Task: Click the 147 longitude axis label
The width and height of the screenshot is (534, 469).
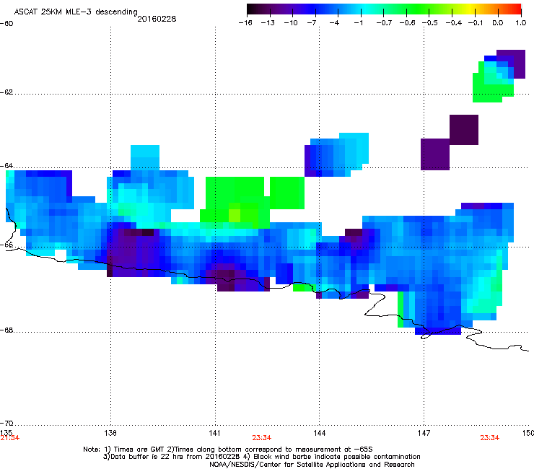Action: pos(424,433)
